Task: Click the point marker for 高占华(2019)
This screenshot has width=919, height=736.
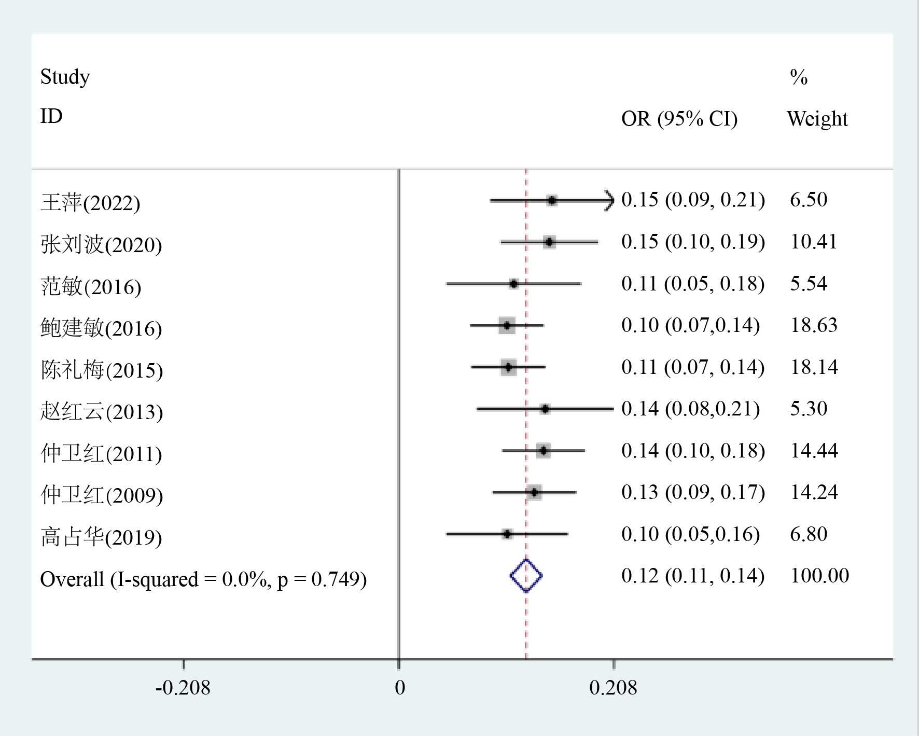Action: tap(507, 534)
